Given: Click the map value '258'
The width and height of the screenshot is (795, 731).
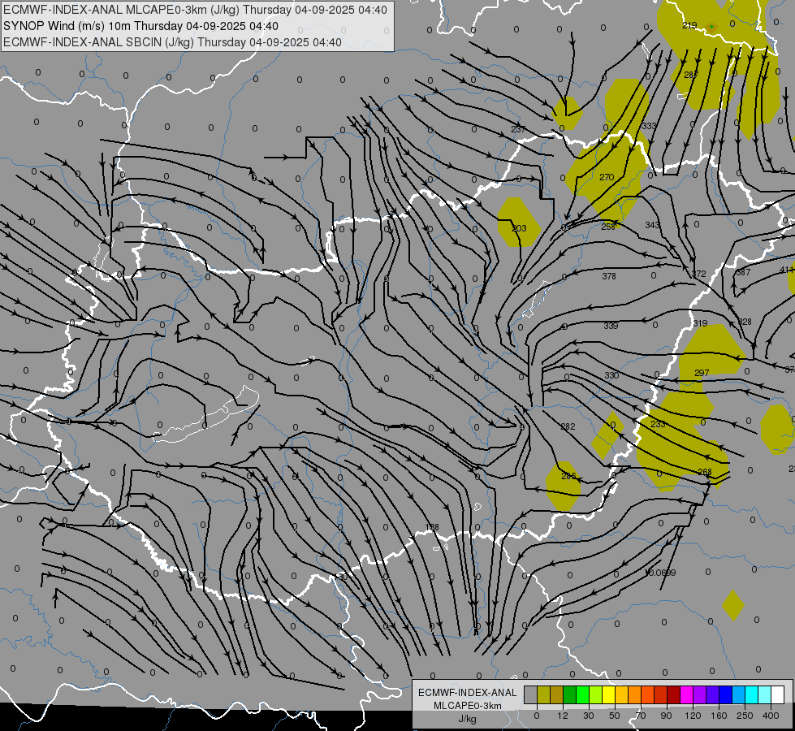Looking at the screenshot, I should pyautogui.click(x=608, y=227).
